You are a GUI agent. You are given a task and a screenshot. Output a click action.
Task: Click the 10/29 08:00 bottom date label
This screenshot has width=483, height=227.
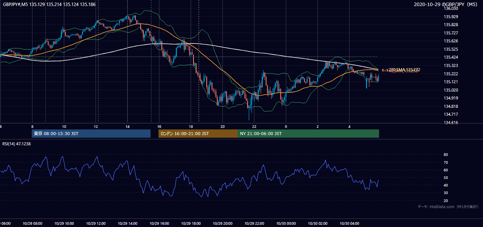click(x=33, y=224)
